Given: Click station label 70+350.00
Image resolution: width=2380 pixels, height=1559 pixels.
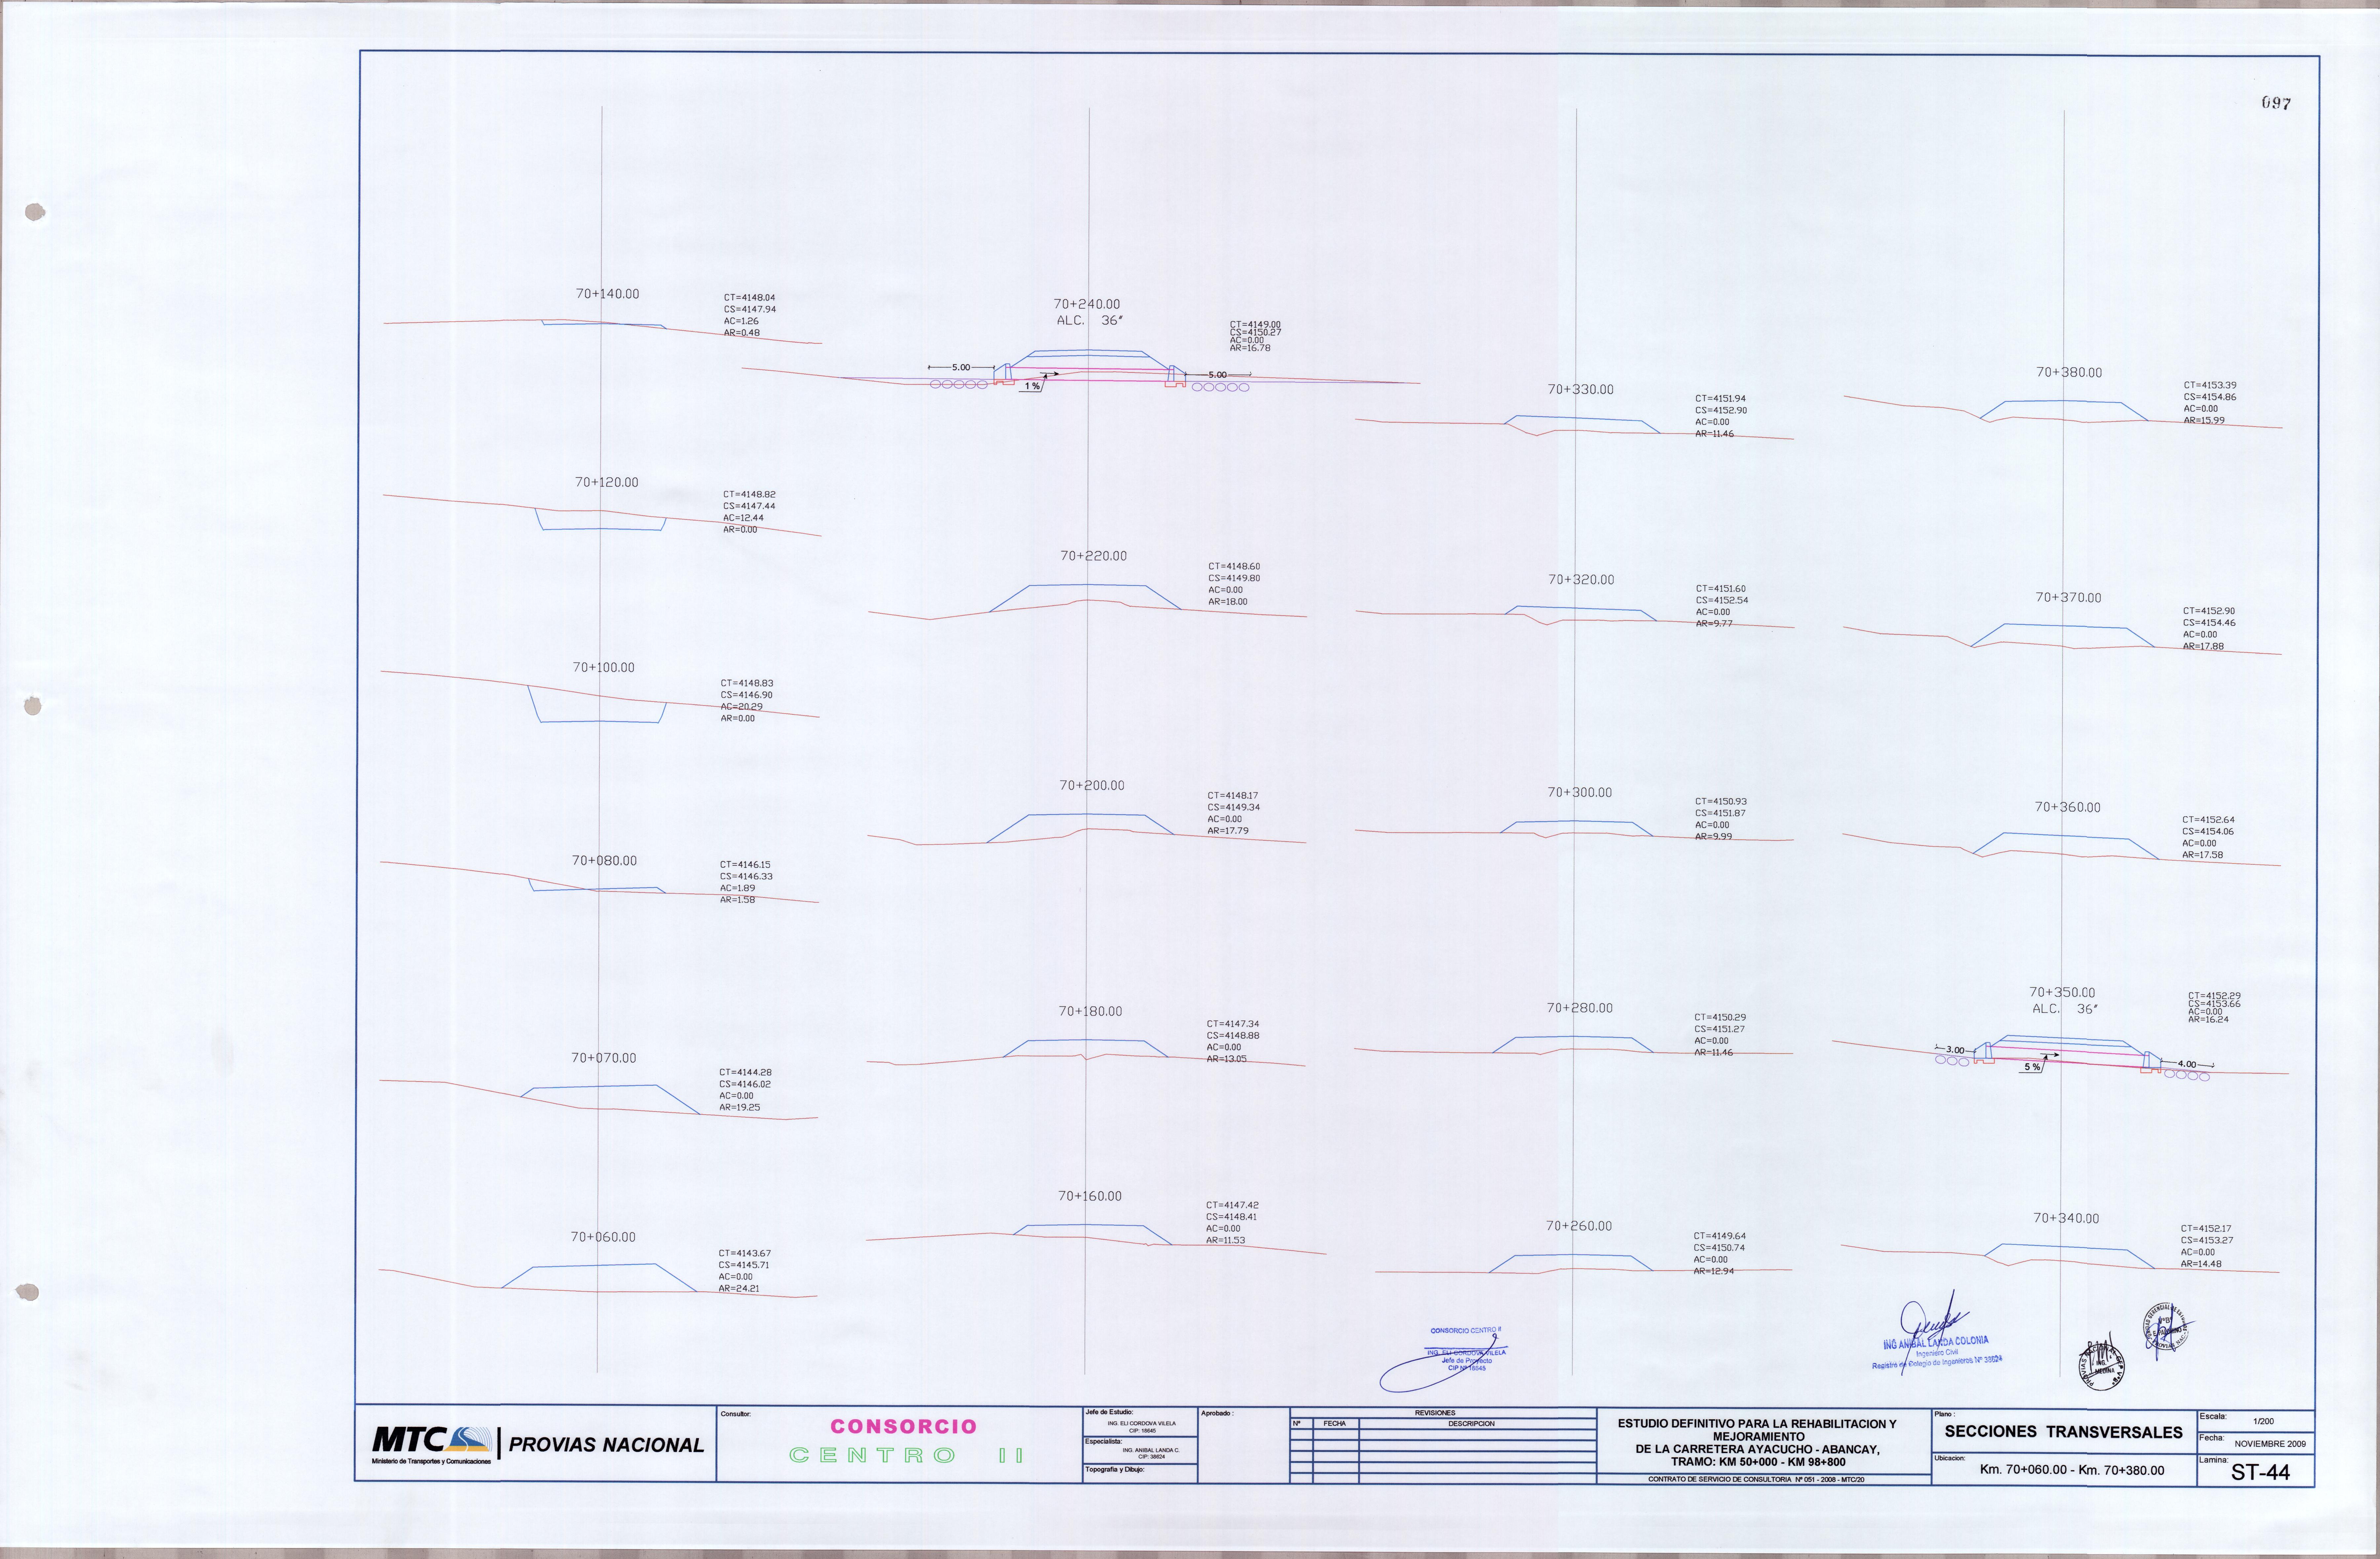Looking at the screenshot, I should tap(2062, 992).
